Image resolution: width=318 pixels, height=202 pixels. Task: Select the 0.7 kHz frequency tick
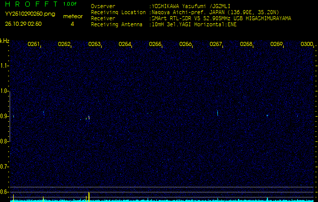pos(5,166)
